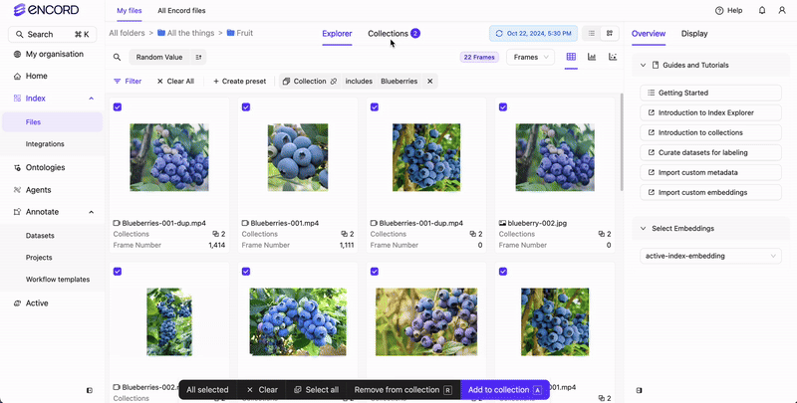Click the grid vertical scrollbar

point(621,142)
